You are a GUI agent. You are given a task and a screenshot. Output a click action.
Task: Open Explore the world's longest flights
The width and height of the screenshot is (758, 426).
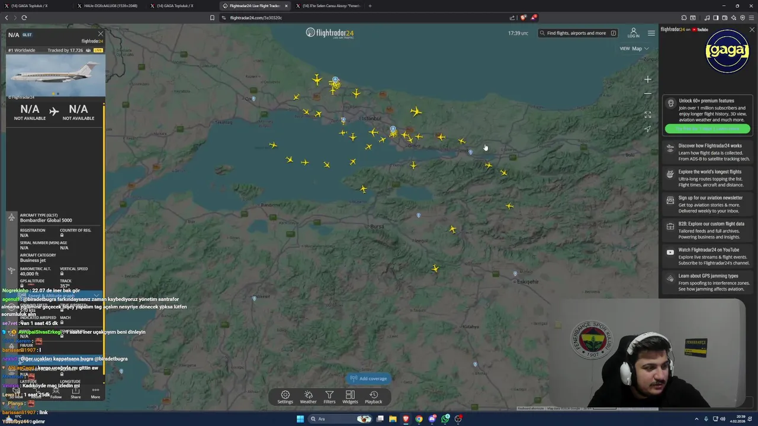[708, 178]
